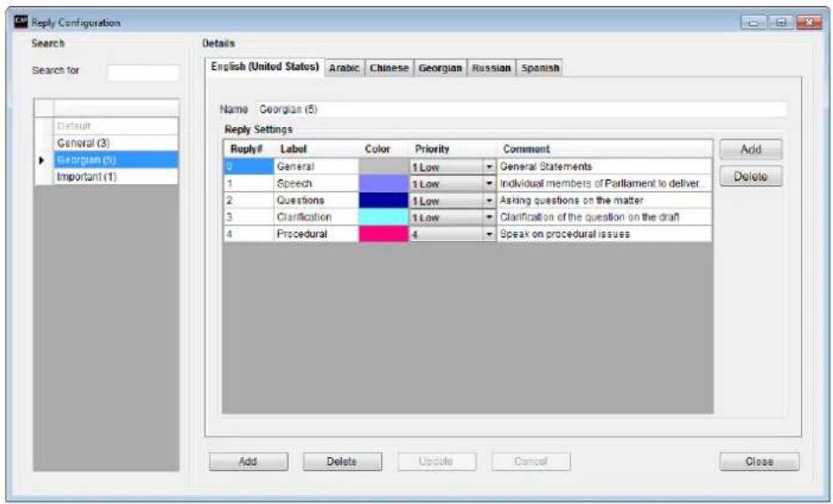Pick the pink color swatch for Procedural
Screen dimensions: 833x504
[383, 234]
